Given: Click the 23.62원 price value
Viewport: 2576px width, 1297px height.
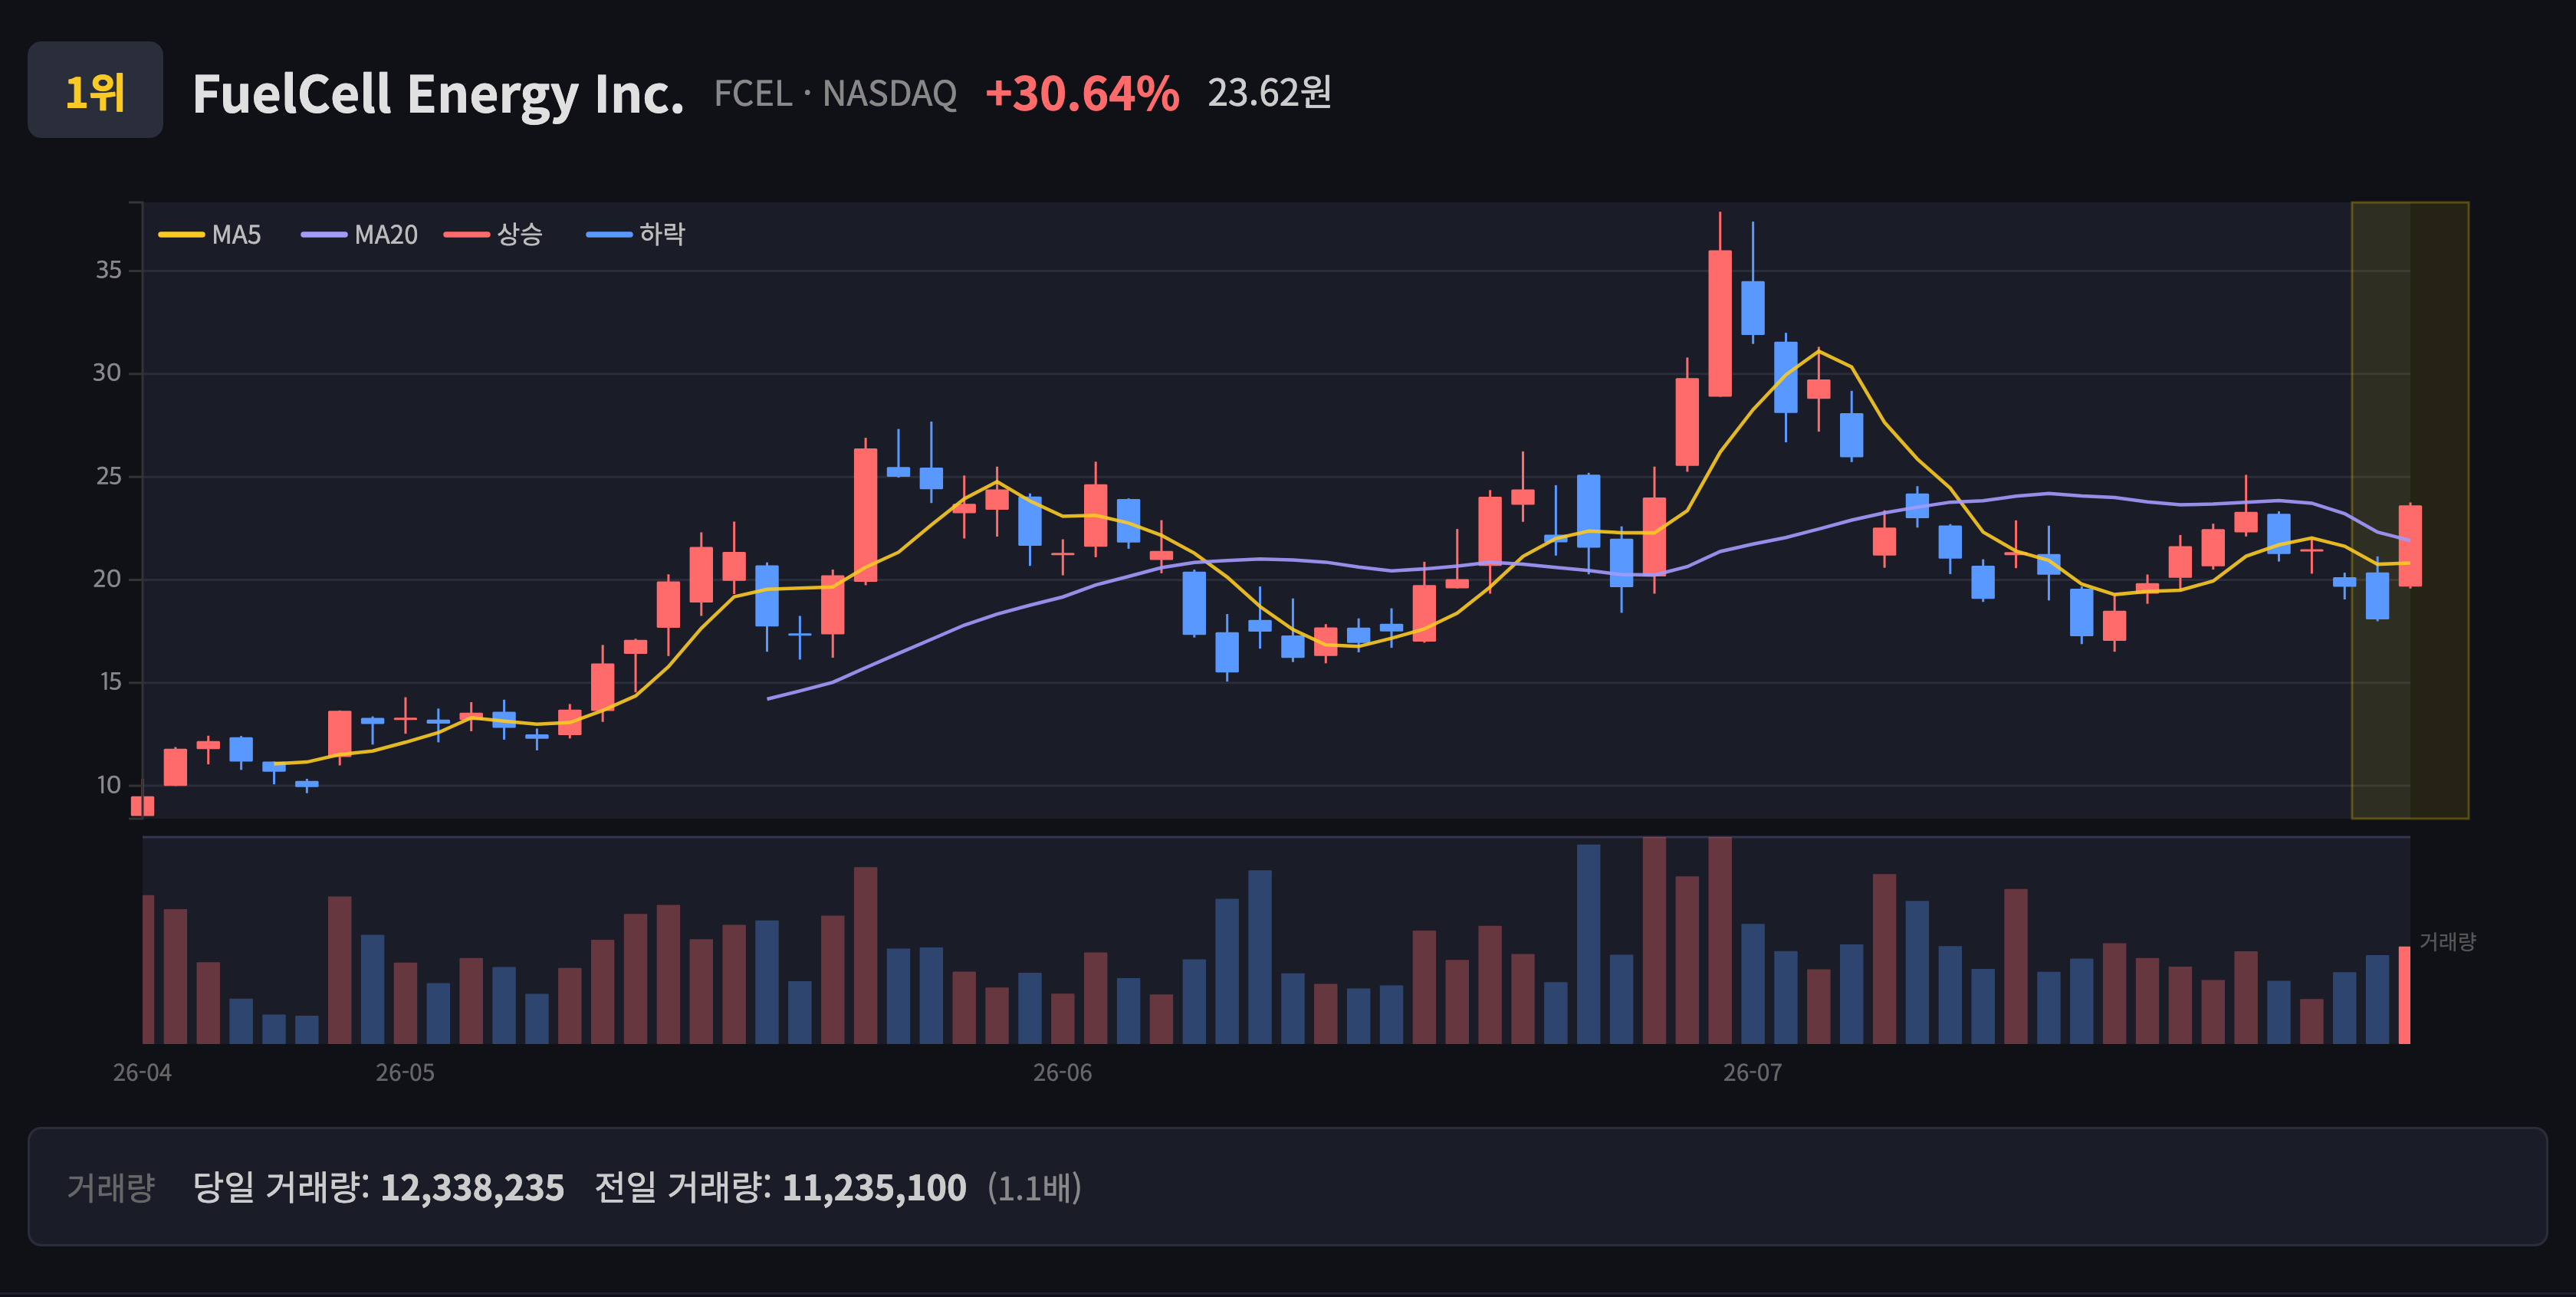Looking at the screenshot, I should coord(1269,92).
